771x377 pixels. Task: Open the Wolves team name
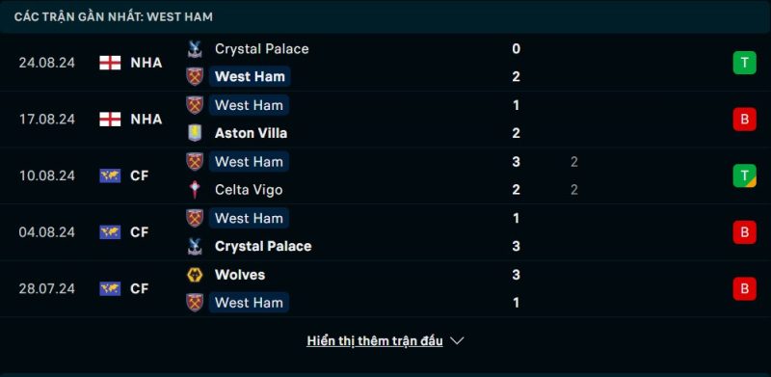tap(240, 275)
